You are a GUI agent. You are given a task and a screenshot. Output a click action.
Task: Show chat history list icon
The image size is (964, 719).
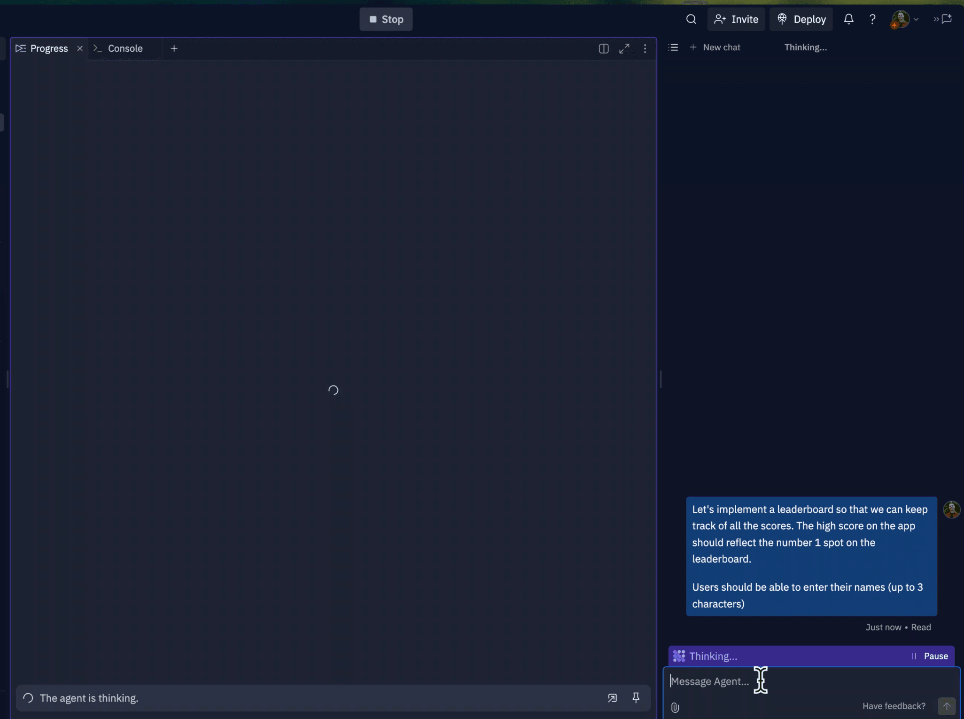[673, 47]
